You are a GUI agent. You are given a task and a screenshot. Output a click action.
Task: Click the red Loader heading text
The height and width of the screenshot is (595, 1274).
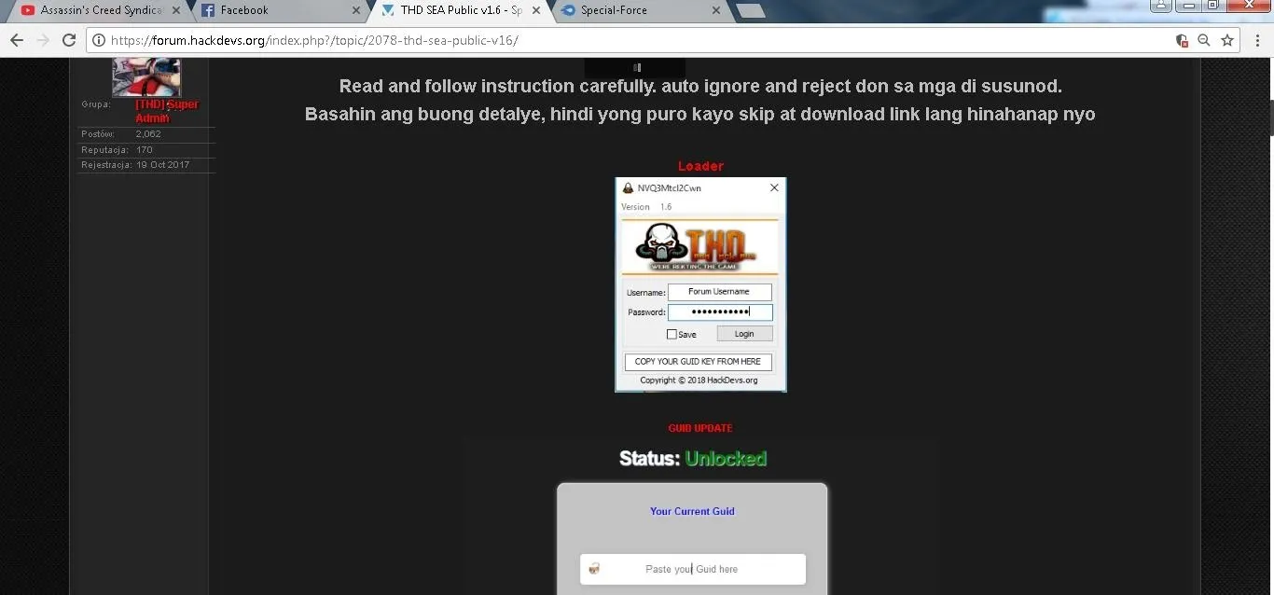point(700,166)
